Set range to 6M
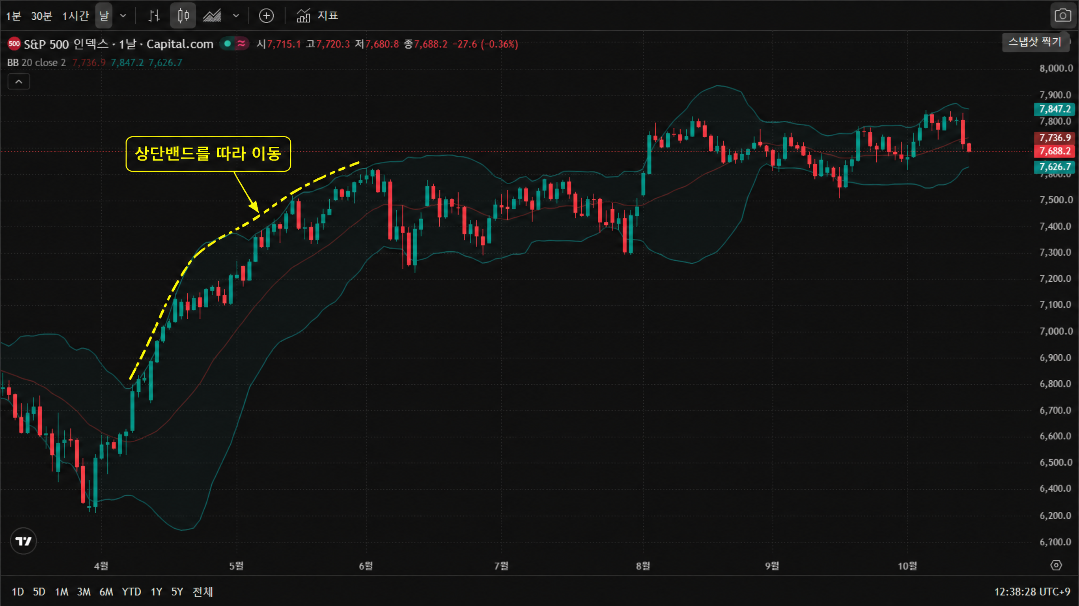This screenshot has width=1079, height=606. pyautogui.click(x=106, y=591)
